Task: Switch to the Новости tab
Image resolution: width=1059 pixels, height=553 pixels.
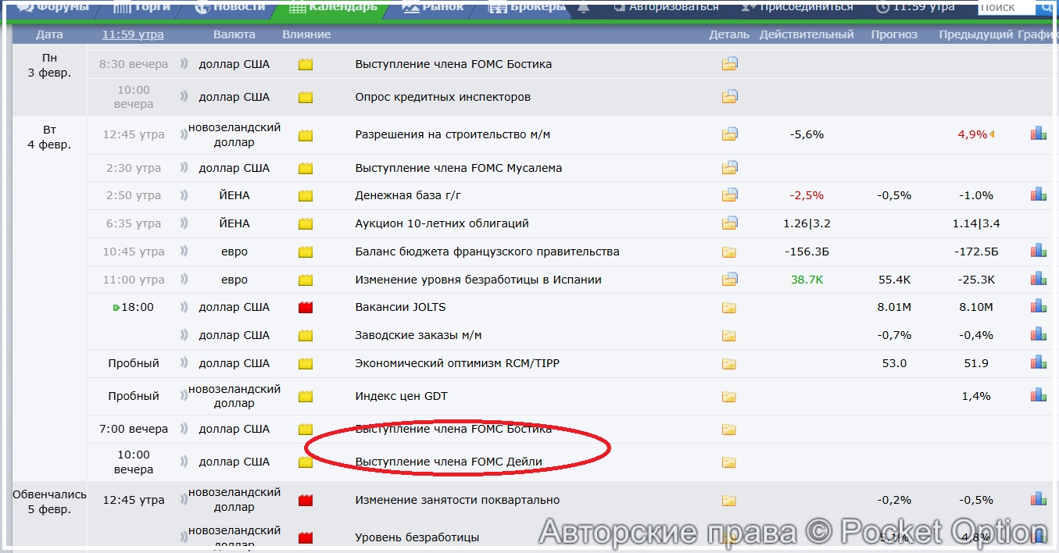Action: coord(231,7)
